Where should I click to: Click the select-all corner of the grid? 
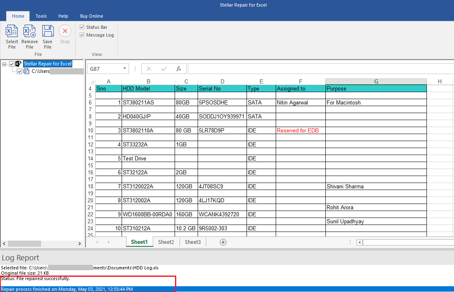pos(92,81)
